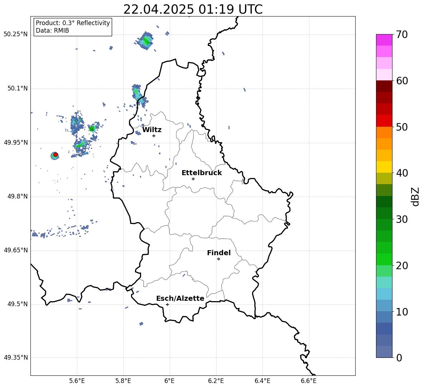Click the 6°E longitude label
This screenshot has height=388, width=424.
pyautogui.click(x=169, y=381)
